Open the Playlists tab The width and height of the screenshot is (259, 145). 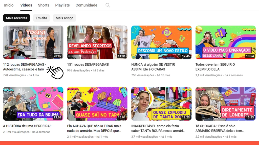click(x=62, y=5)
